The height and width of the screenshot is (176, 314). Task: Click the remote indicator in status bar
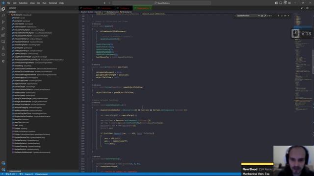[2, 174]
